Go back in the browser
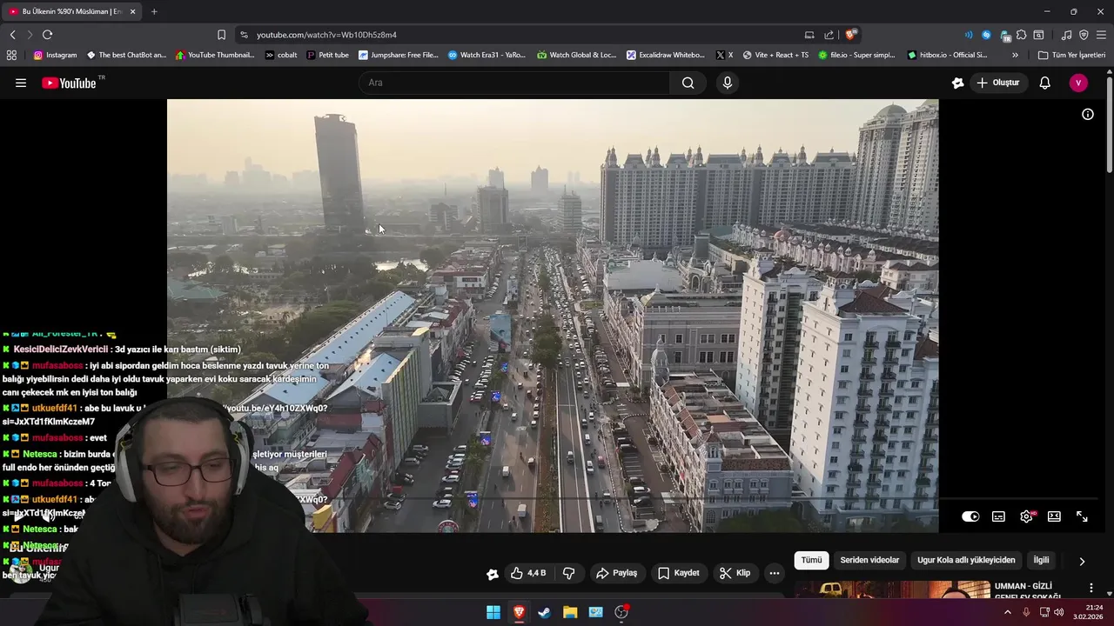The image size is (1114, 626). 12,35
